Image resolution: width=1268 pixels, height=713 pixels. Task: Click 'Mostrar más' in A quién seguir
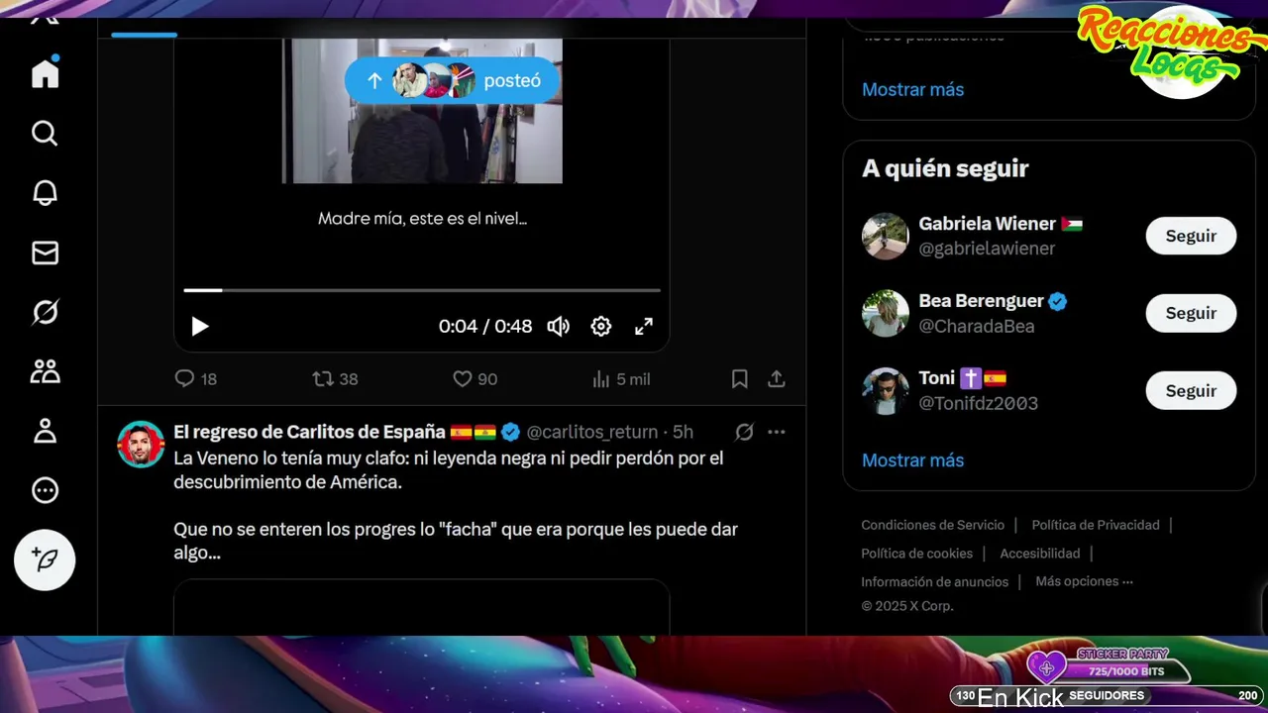[912, 460]
